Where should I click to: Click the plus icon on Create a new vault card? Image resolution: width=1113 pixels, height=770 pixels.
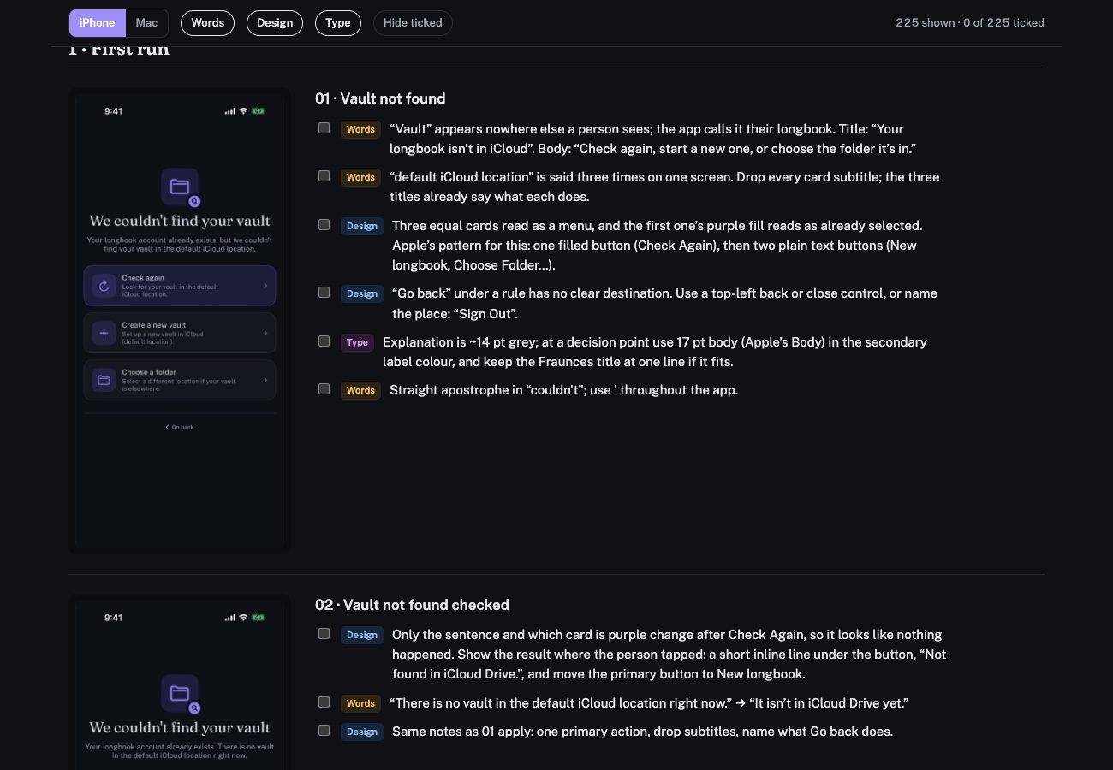point(104,333)
